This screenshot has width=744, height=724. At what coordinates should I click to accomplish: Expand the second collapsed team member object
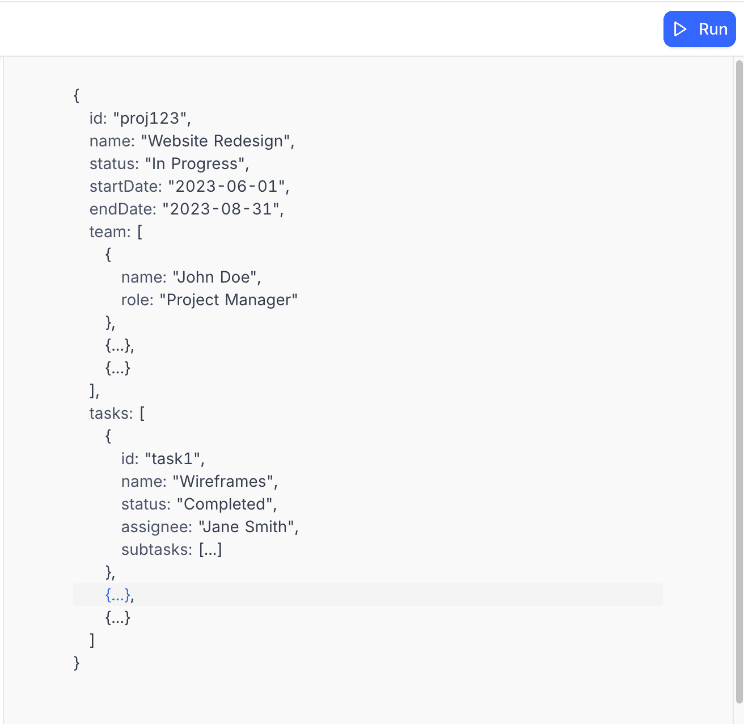click(119, 346)
